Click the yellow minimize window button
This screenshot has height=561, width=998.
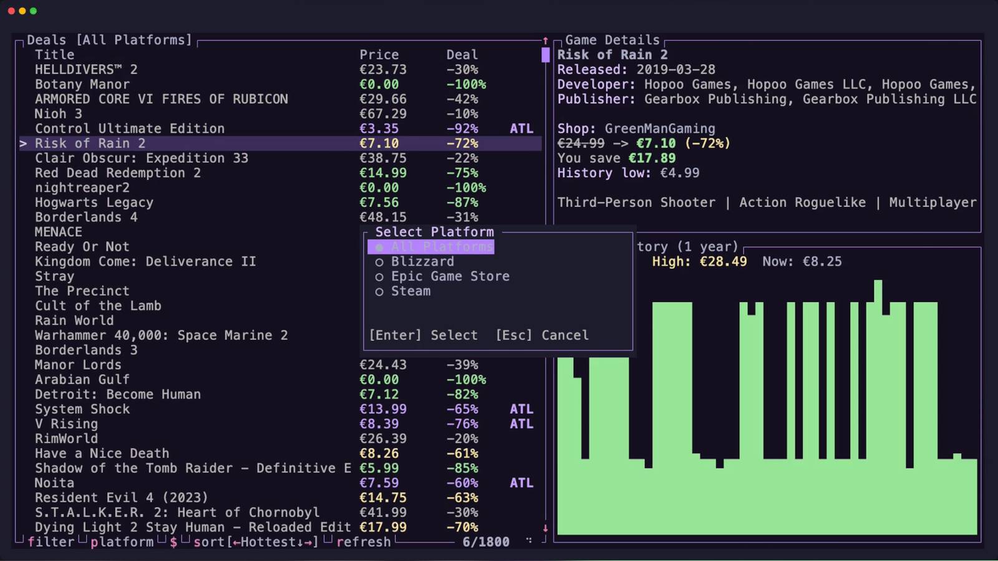pos(22,11)
